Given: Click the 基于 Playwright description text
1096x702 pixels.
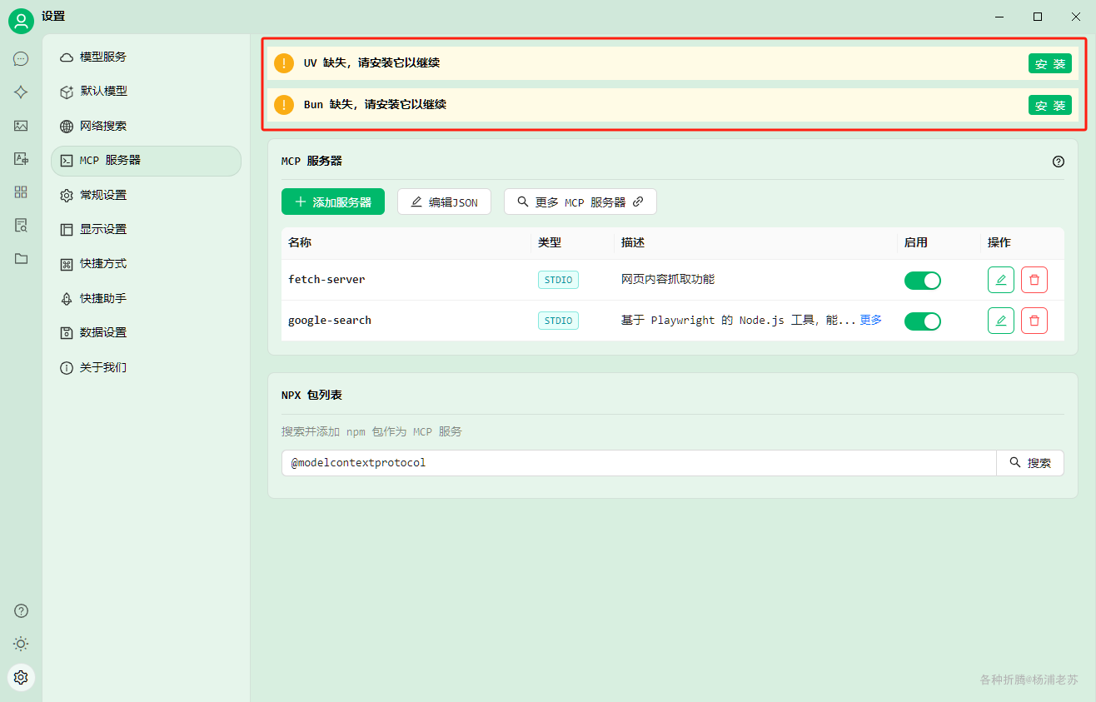Looking at the screenshot, I should click(739, 321).
